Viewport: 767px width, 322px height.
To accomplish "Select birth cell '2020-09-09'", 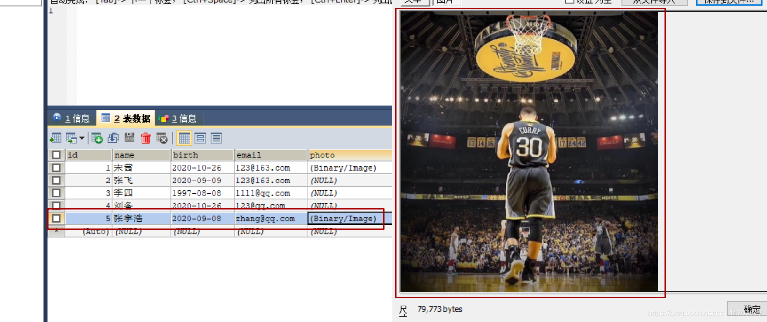I will (x=202, y=181).
